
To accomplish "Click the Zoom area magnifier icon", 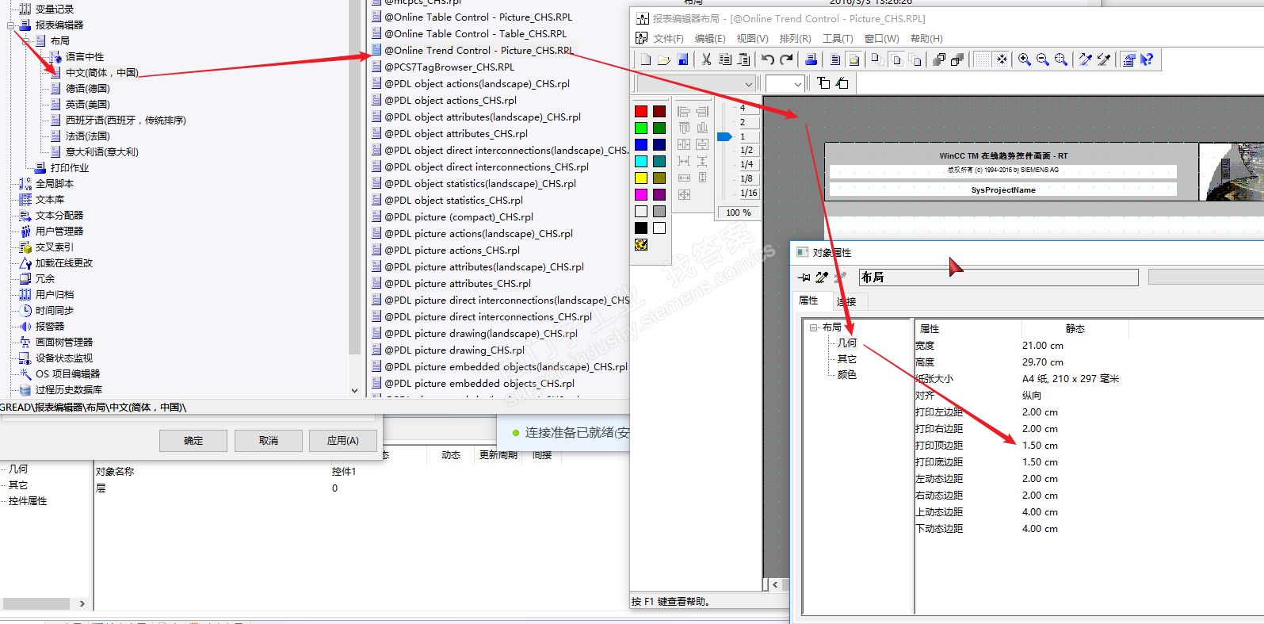I will [1061, 59].
